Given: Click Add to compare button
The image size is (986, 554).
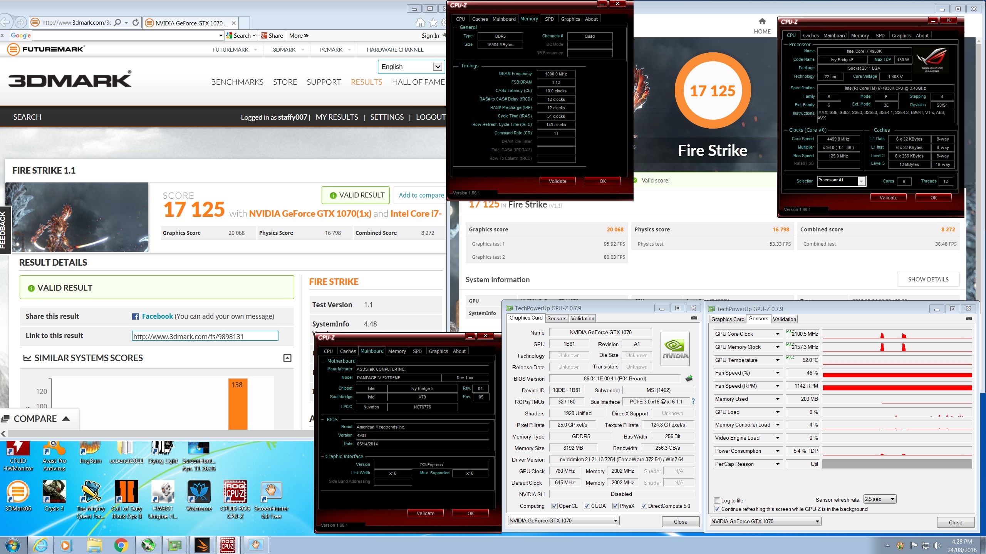Looking at the screenshot, I should [x=421, y=195].
